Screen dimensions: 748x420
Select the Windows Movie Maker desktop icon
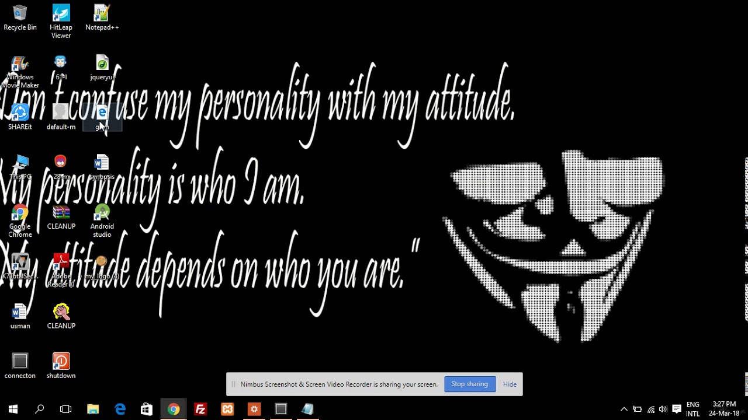(20, 72)
